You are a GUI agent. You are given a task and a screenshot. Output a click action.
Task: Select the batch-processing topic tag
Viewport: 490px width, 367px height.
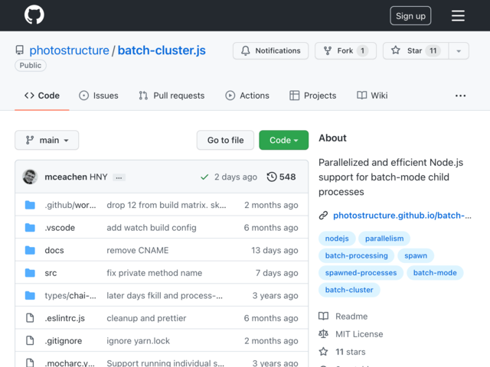(356, 255)
